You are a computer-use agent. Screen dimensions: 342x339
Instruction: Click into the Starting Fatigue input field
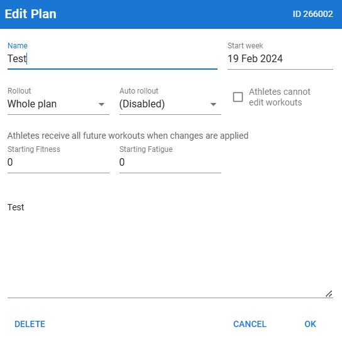pos(170,163)
